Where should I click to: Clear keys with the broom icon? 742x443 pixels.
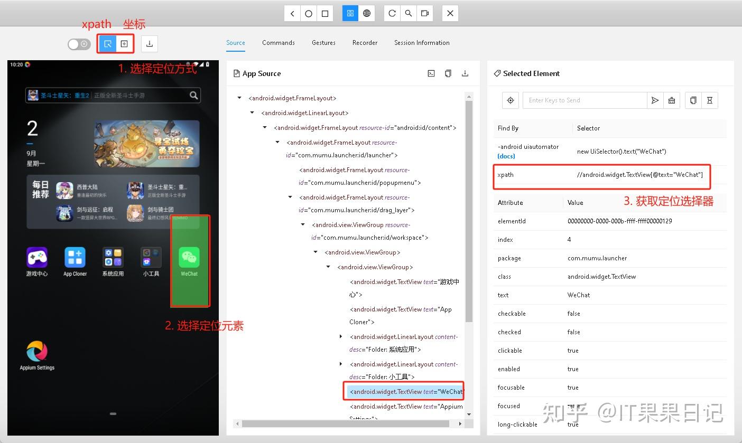tap(672, 100)
